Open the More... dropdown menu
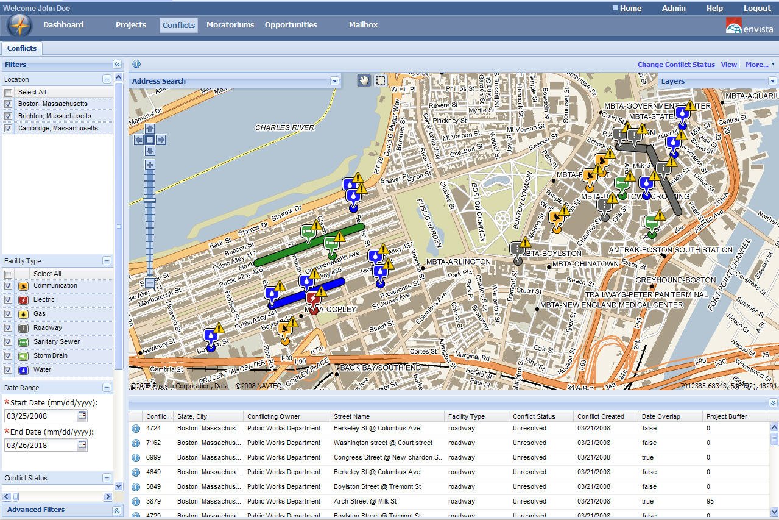The image size is (779, 520). pyautogui.click(x=760, y=65)
